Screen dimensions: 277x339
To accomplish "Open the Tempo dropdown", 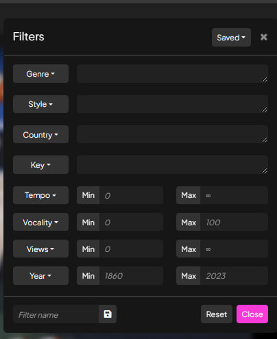I will pyautogui.click(x=40, y=195).
